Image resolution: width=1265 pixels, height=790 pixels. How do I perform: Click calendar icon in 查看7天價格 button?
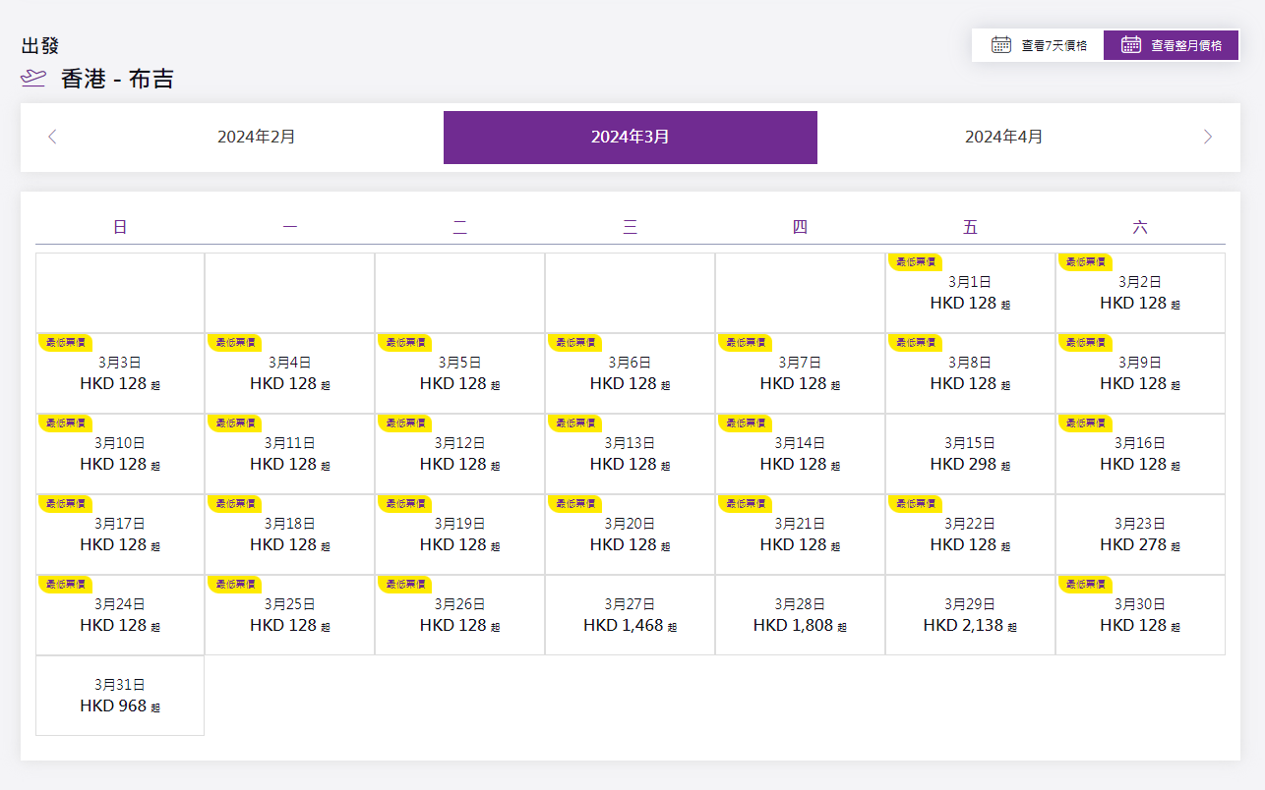(1001, 45)
